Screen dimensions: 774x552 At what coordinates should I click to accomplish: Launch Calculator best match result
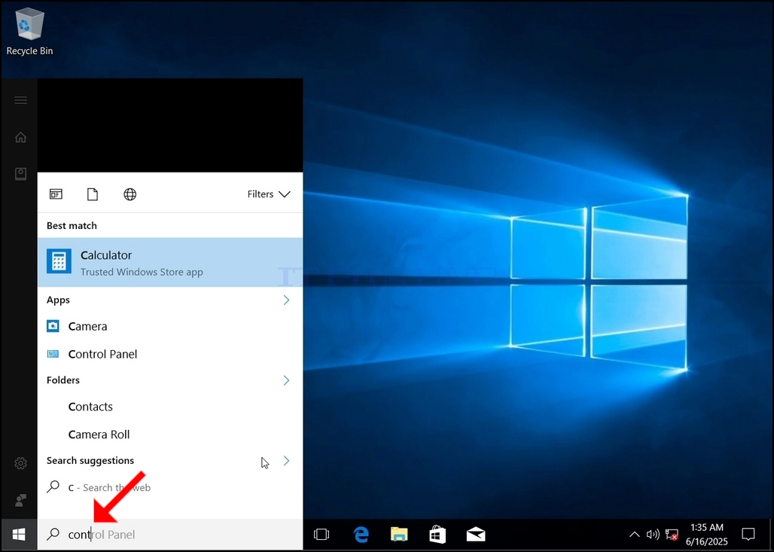pyautogui.click(x=170, y=262)
